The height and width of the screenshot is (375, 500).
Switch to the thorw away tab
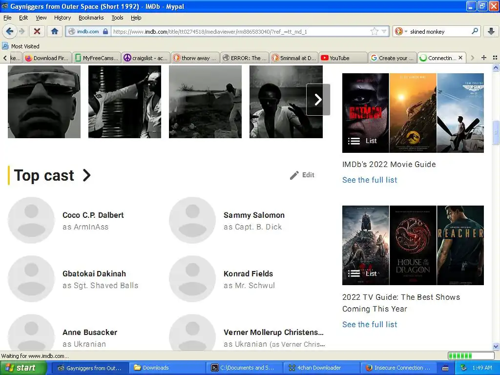pos(195,58)
